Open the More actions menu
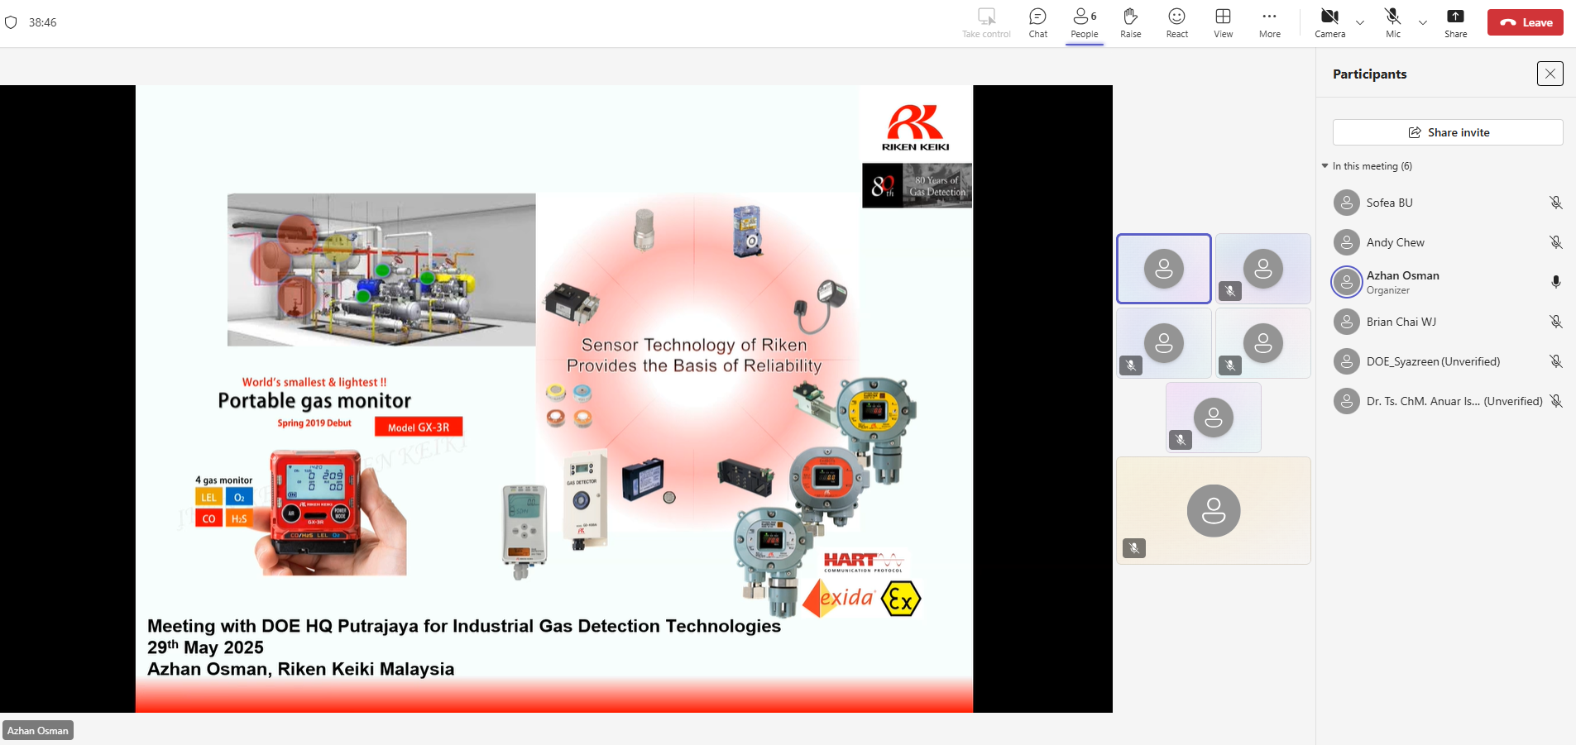 [1270, 22]
